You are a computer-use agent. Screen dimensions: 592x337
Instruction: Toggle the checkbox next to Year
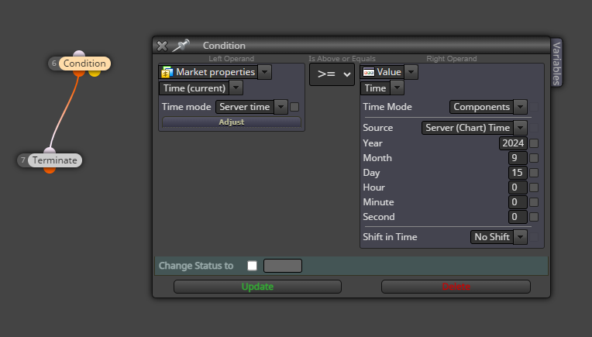click(534, 143)
